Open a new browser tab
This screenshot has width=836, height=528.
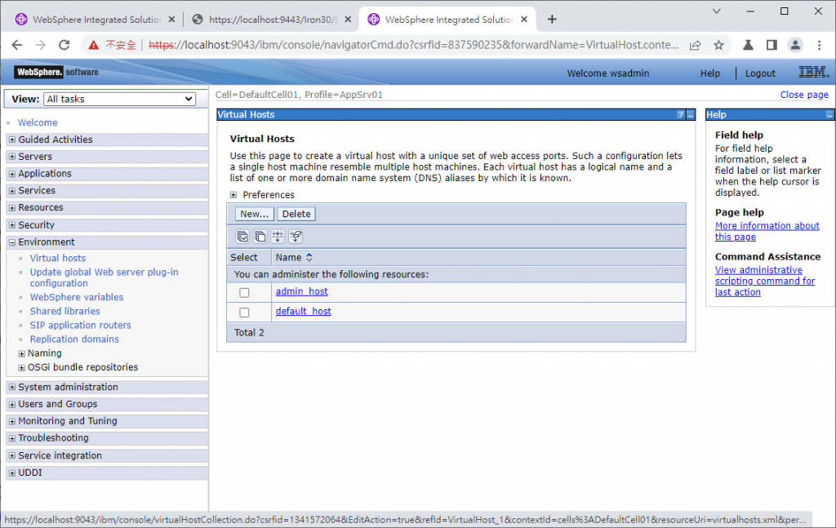pos(552,20)
